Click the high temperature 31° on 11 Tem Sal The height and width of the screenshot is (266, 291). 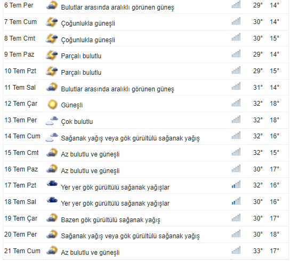258,88
